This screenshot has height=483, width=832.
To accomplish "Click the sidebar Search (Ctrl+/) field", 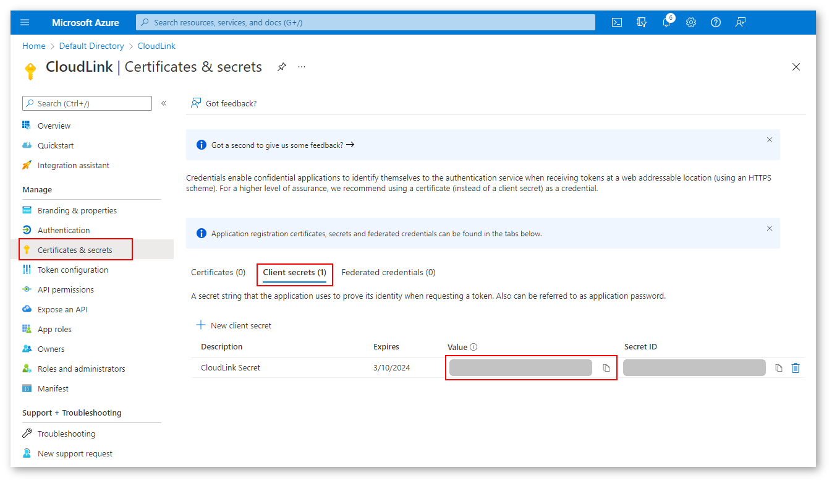I will tap(87, 103).
